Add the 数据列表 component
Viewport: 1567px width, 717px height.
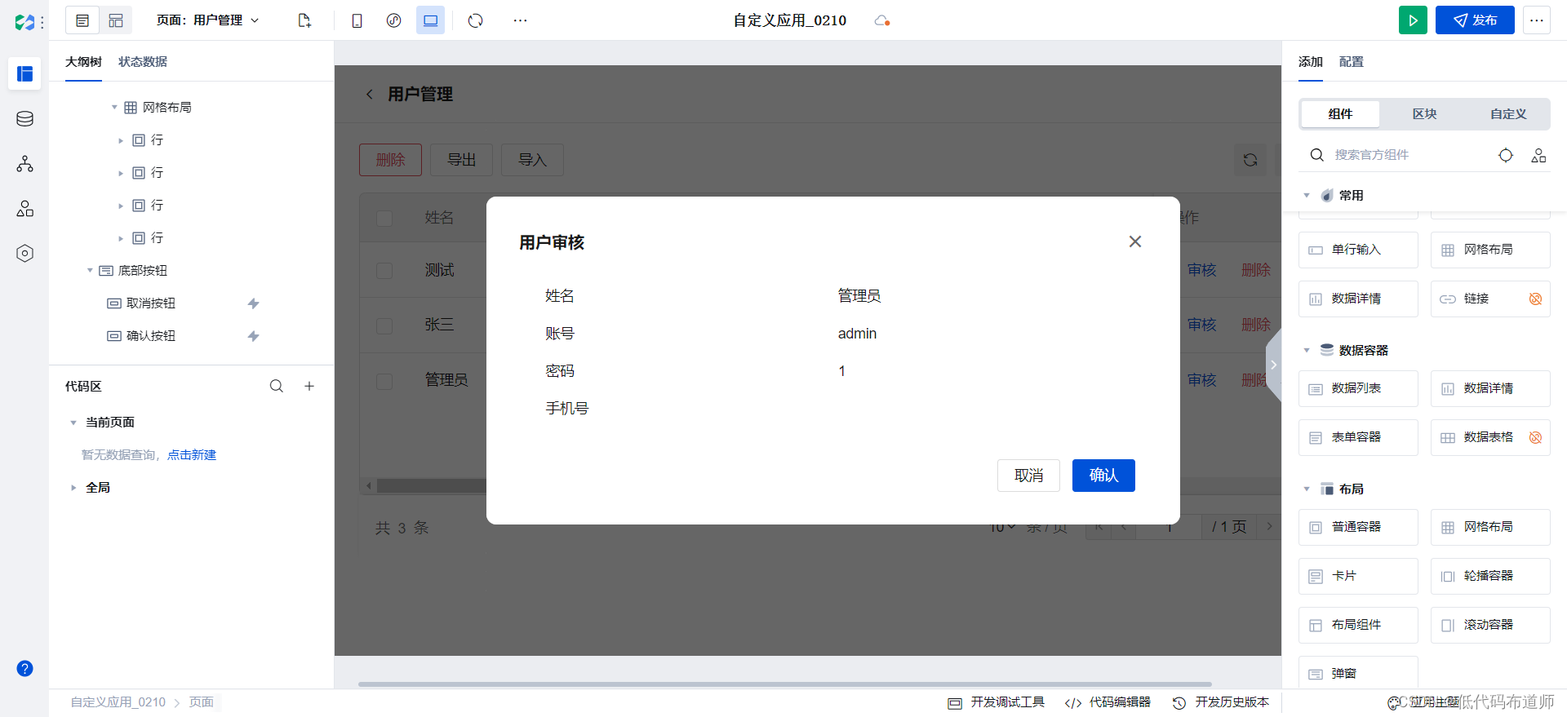click(x=1358, y=388)
